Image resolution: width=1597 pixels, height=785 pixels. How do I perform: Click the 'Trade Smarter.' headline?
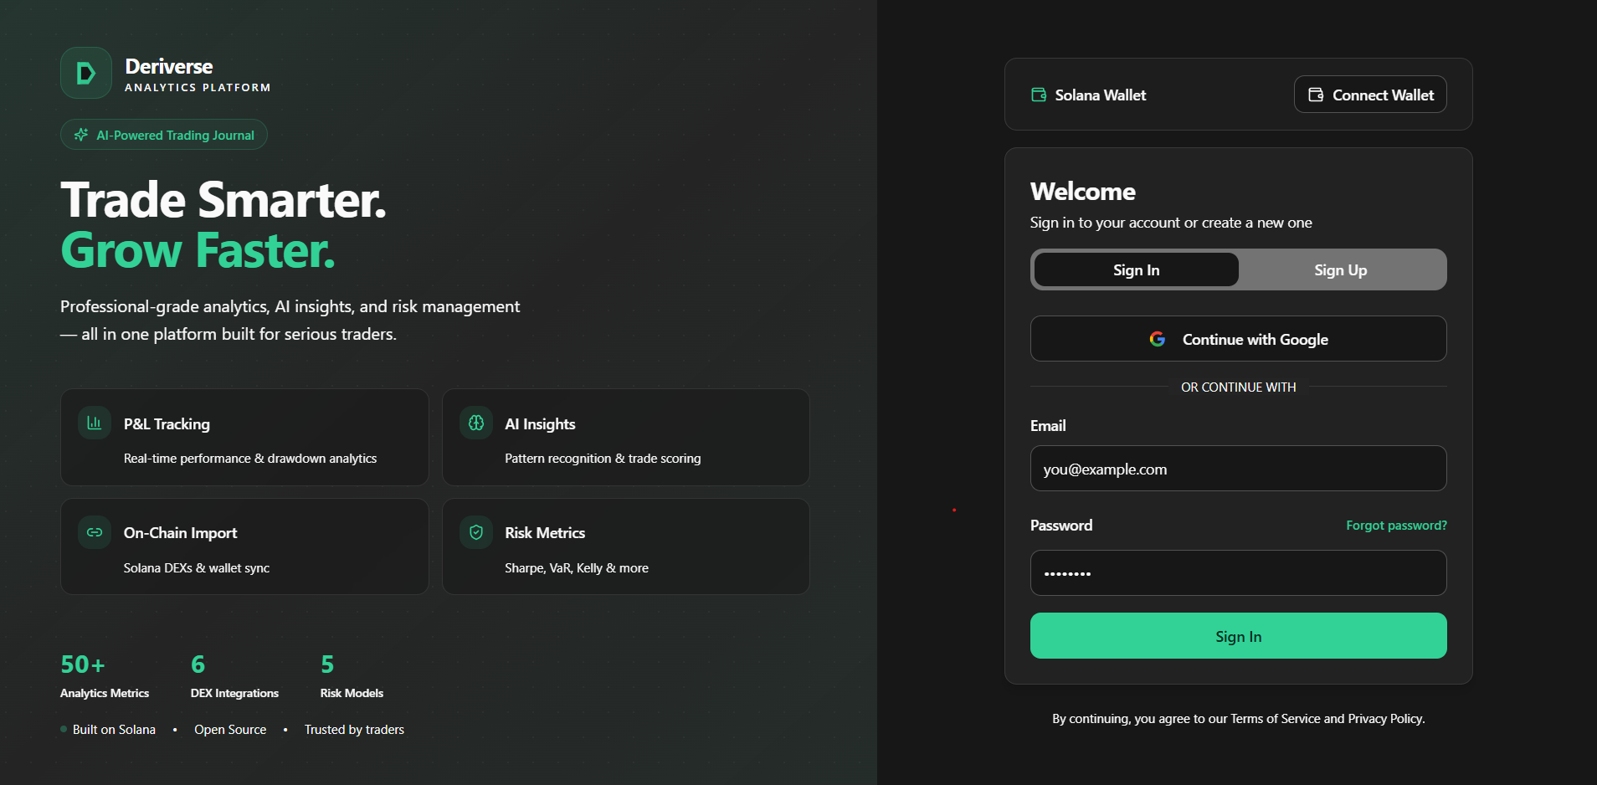223,200
